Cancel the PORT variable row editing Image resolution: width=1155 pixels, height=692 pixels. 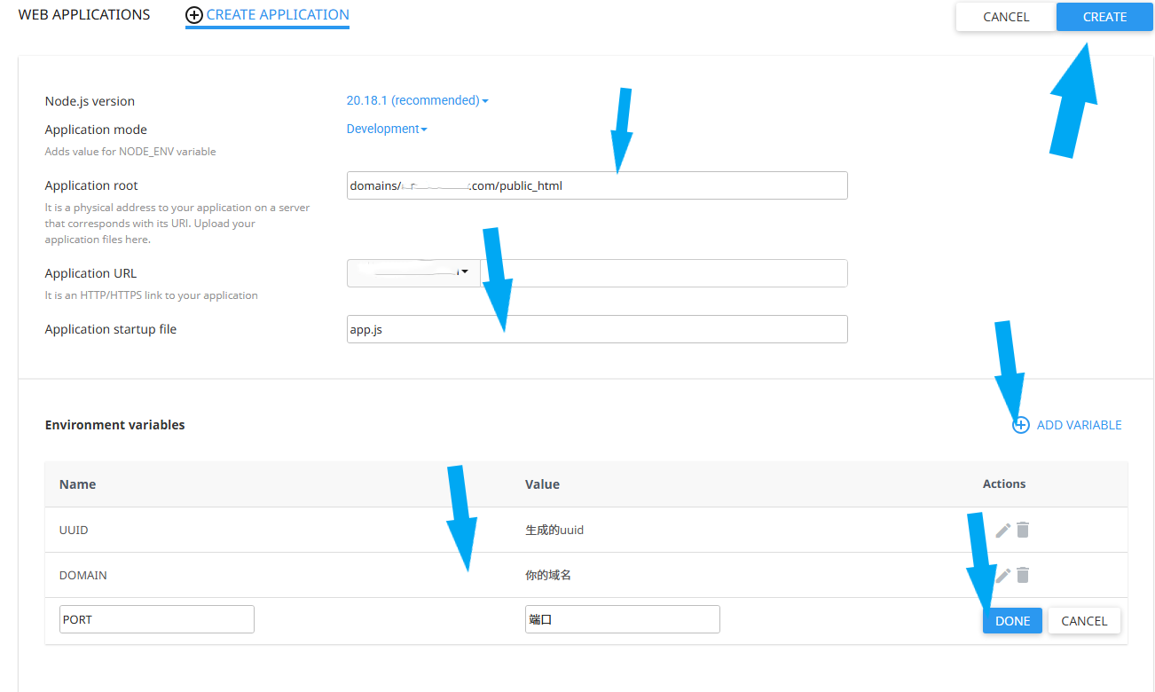coord(1084,621)
